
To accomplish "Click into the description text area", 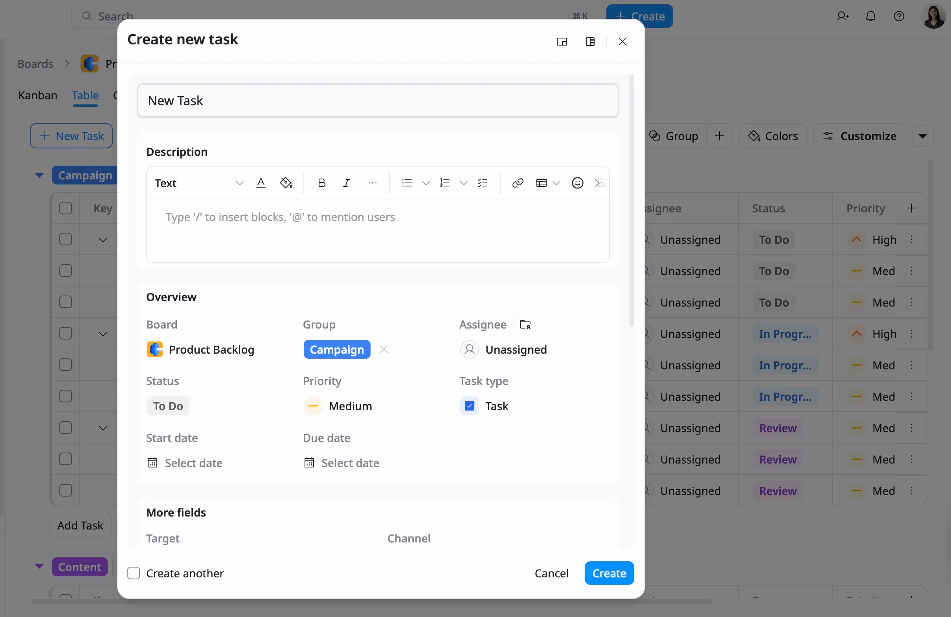I will [378, 230].
